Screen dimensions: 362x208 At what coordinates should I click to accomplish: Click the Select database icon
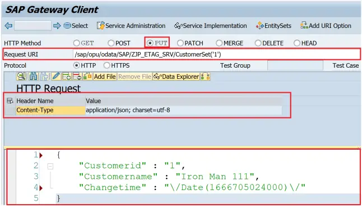[x=67, y=26]
